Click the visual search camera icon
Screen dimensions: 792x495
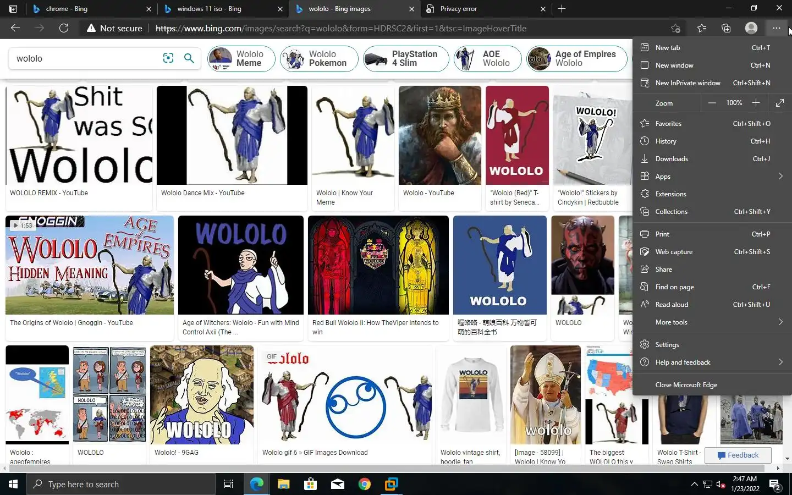[168, 58]
